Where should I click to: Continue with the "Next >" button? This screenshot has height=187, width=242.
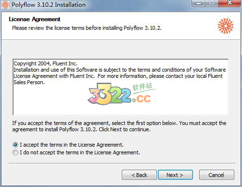175,175
